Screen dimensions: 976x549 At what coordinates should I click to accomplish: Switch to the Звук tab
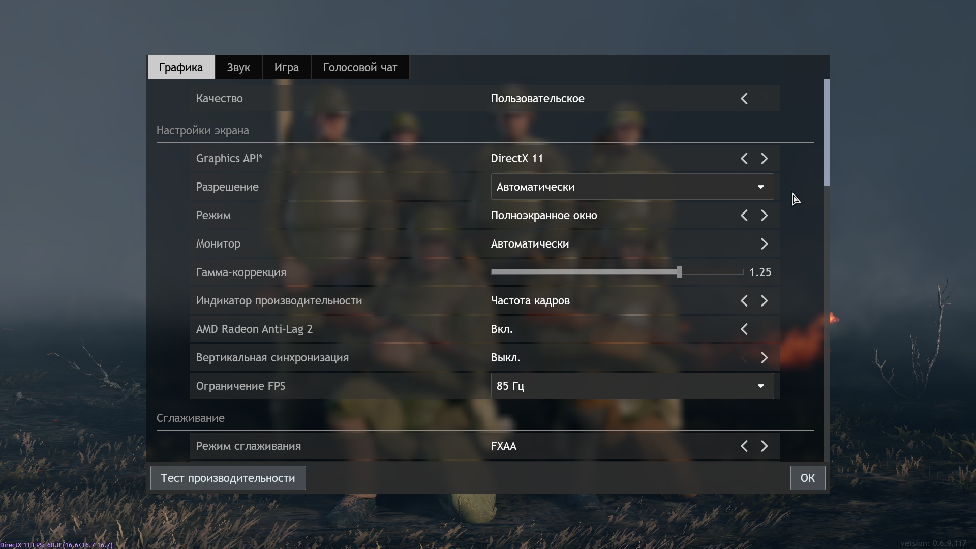click(238, 68)
